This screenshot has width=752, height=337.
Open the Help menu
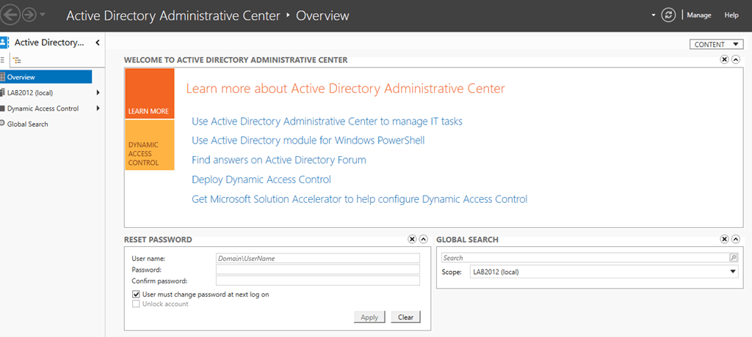click(x=731, y=15)
